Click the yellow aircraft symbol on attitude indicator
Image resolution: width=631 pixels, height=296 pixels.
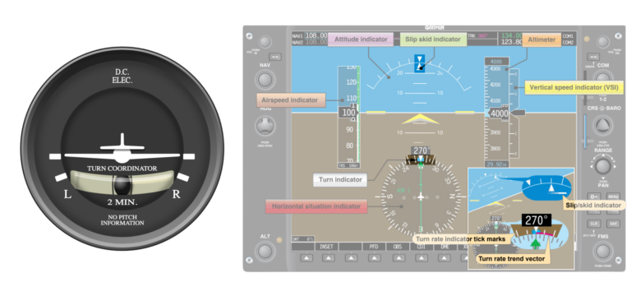pyautogui.click(x=421, y=119)
